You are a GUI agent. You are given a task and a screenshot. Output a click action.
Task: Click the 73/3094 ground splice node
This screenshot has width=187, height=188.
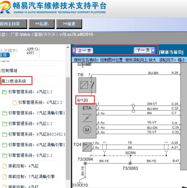click(x=85, y=163)
